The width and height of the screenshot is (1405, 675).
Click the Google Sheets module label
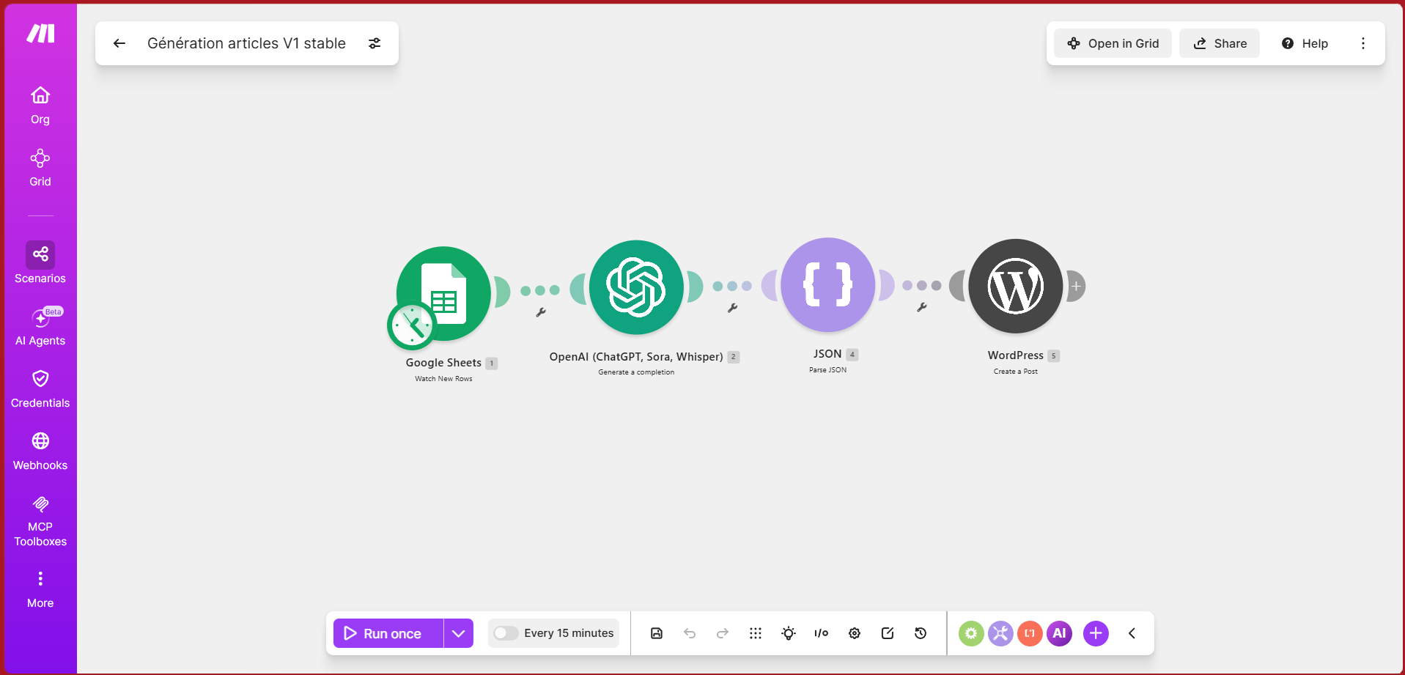point(443,363)
